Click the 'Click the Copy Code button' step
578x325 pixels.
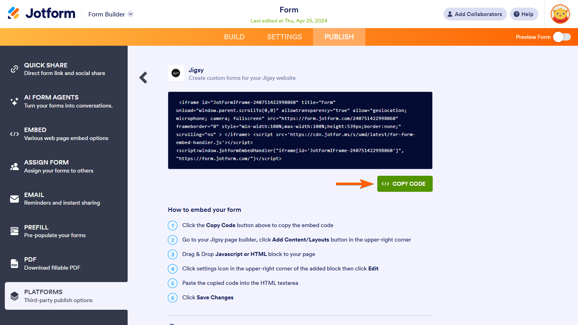[258, 225]
